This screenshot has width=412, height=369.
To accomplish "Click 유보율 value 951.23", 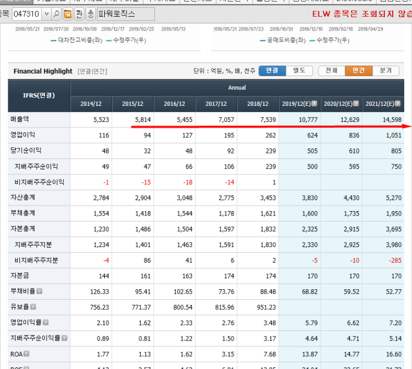I will click(266, 307).
